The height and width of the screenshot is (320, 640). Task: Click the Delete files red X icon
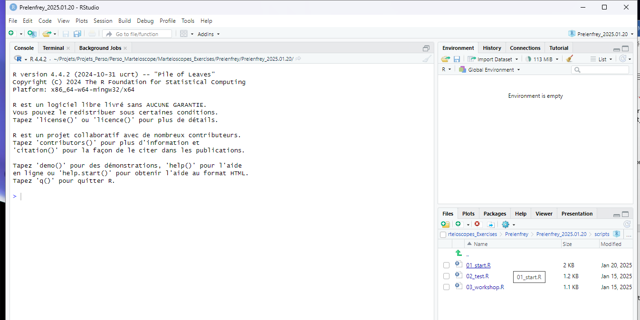(x=478, y=225)
